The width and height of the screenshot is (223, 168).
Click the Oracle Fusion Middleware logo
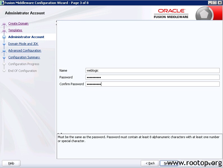coord(171,14)
